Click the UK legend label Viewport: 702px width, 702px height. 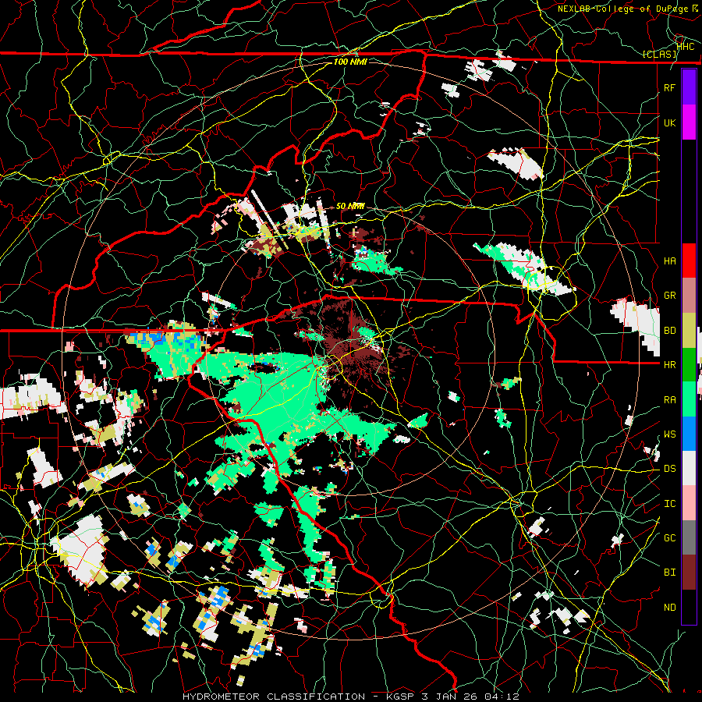point(669,122)
